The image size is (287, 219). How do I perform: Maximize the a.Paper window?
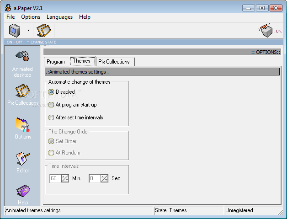coord(262,8)
